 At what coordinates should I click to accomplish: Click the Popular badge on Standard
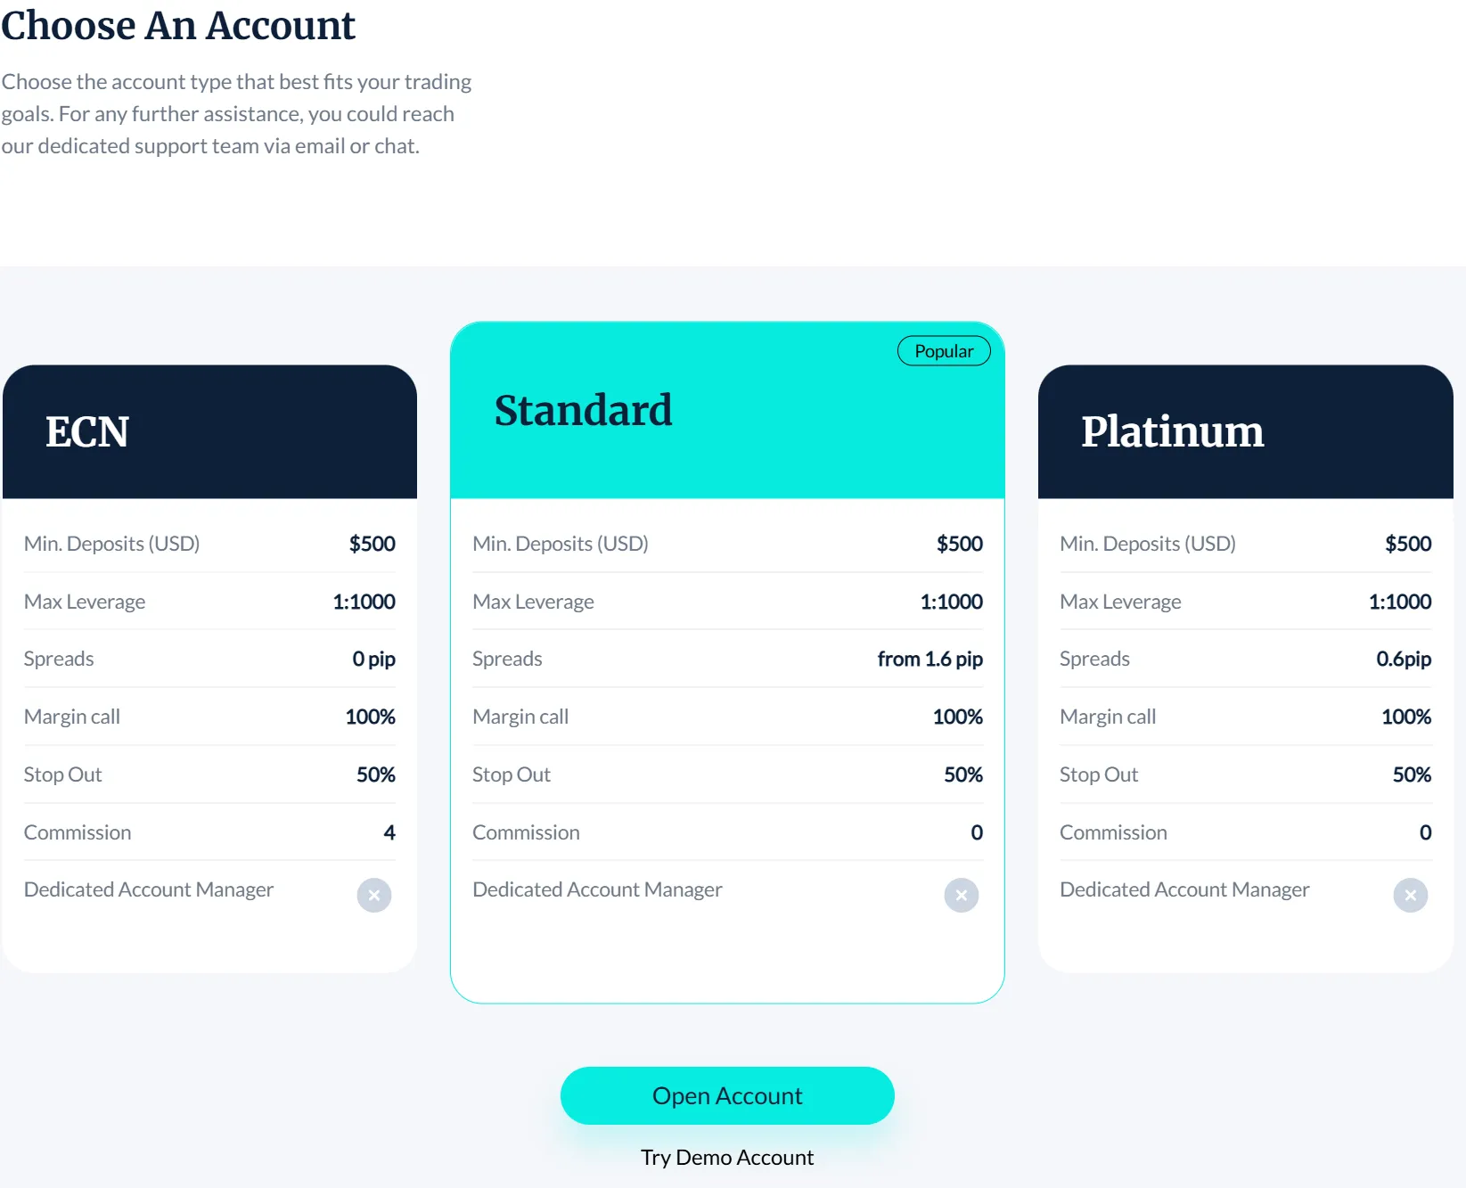click(944, 351)
